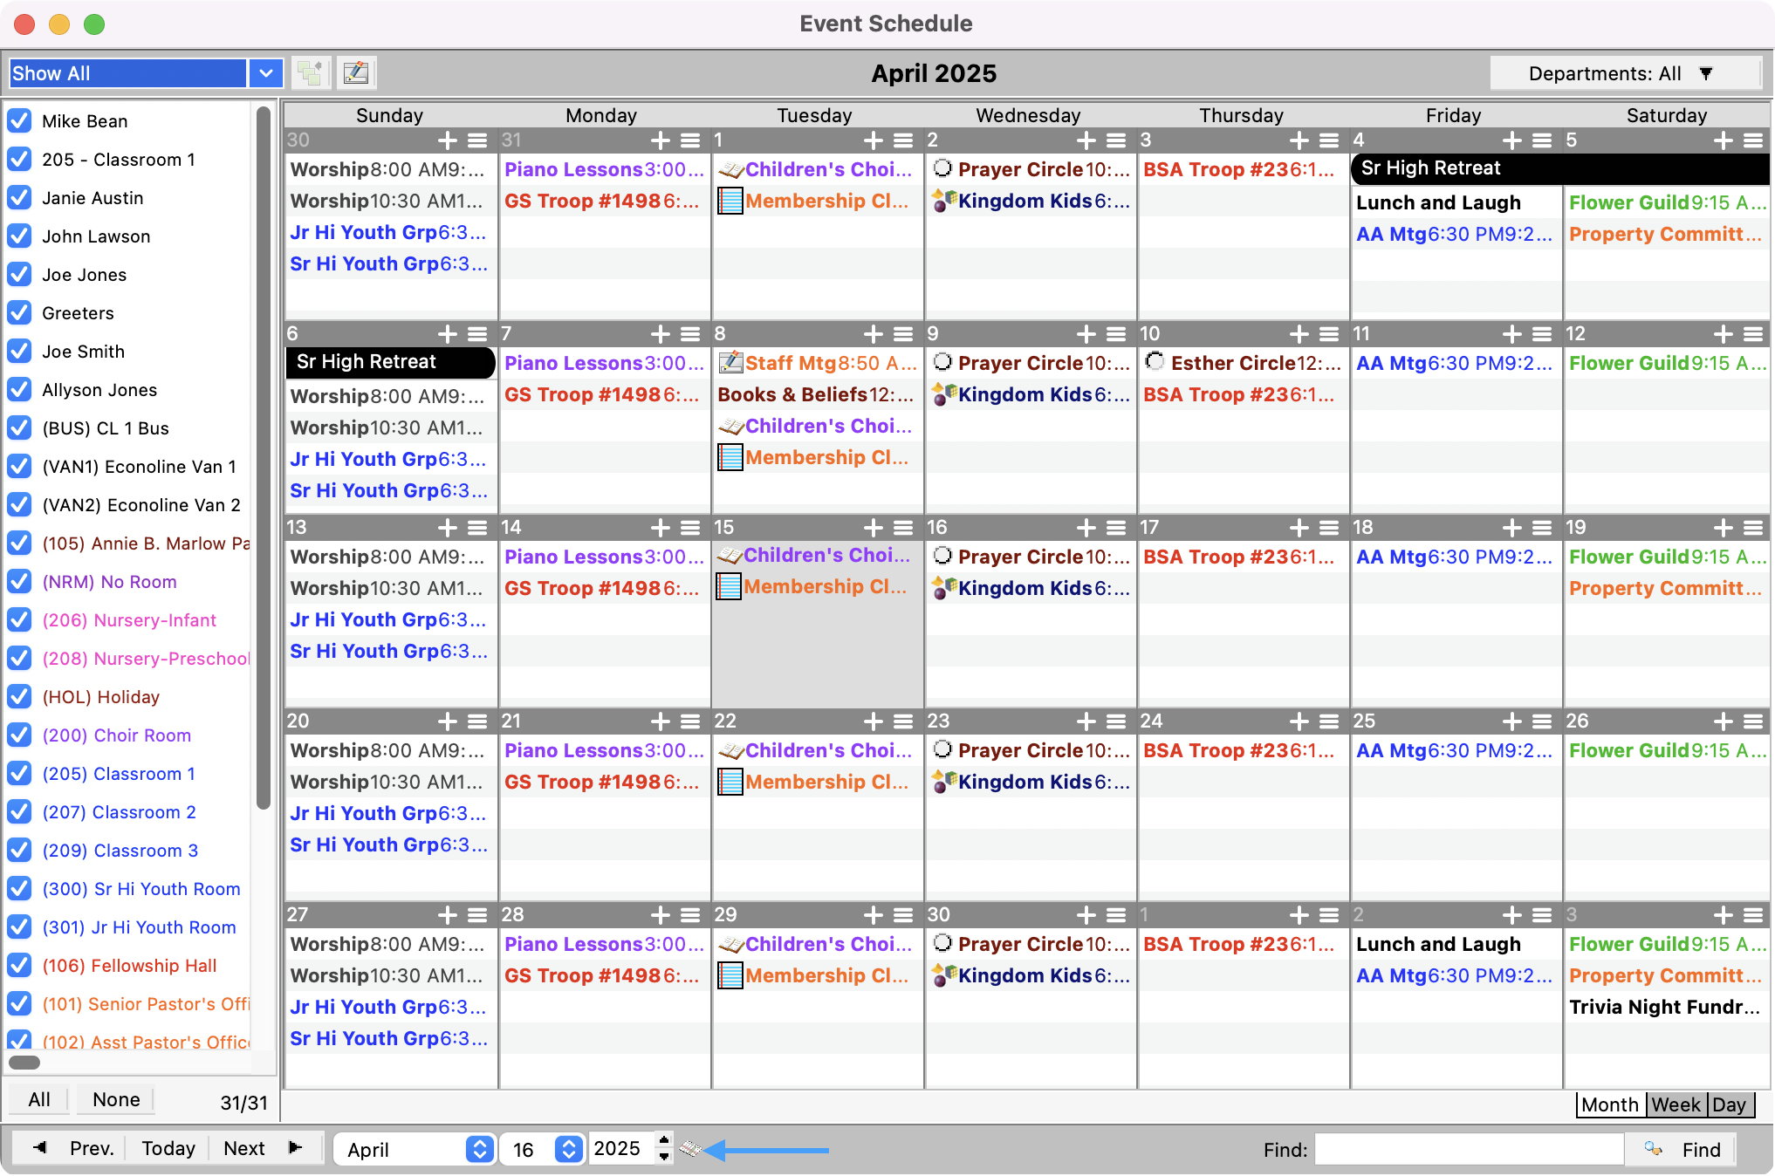Click the Today button

tap(168, 1148)
